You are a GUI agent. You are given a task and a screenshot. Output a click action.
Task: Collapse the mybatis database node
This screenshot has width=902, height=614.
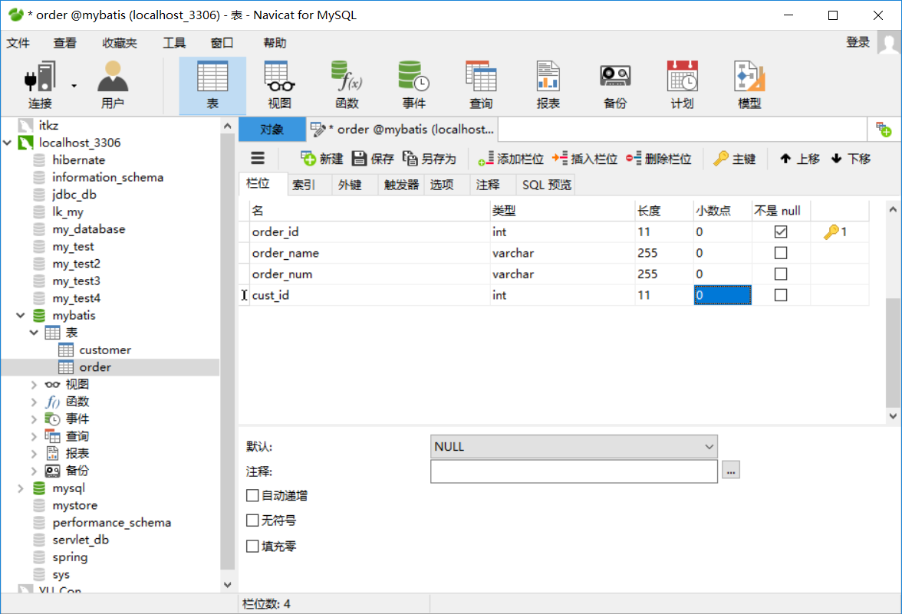click(21, 315)
